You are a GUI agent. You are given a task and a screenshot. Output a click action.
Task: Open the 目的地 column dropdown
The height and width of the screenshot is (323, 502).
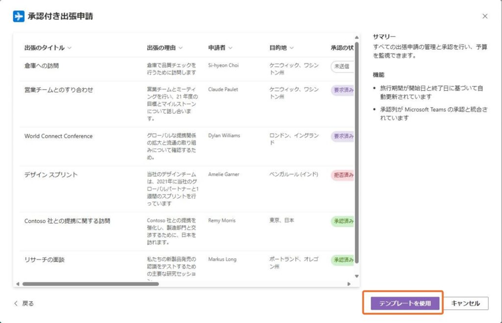coord(291,48)
